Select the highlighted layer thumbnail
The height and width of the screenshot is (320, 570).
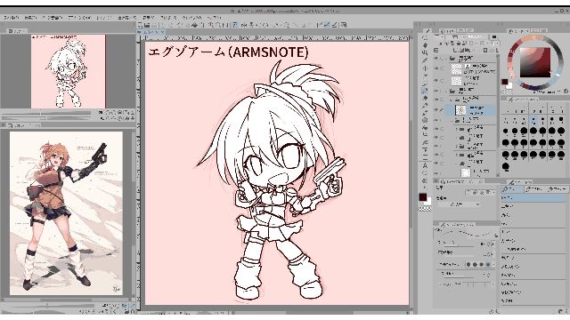point(460,110)
